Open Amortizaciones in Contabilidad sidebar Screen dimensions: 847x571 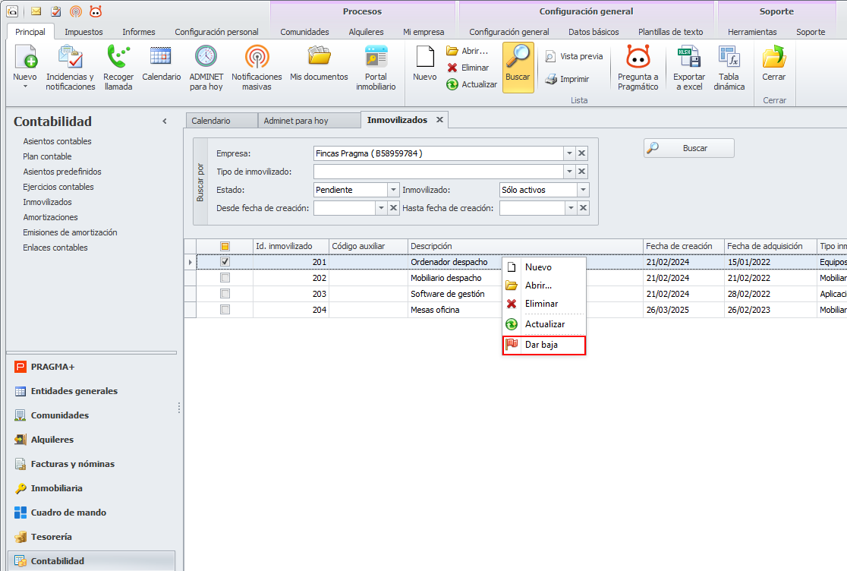[50, 217]
